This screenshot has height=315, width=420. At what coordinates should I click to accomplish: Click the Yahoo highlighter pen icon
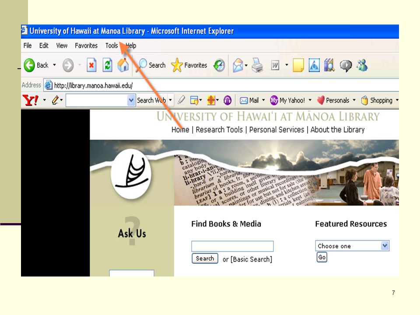181,100
